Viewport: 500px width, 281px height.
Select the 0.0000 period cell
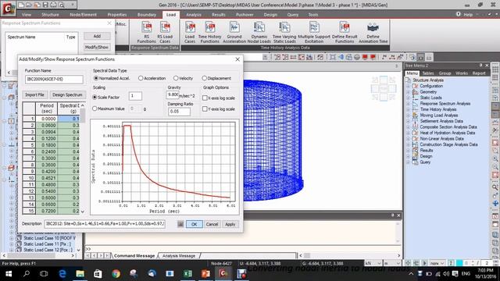pos(47,119)
